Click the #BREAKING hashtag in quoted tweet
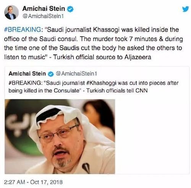 (x=24, y=83)
